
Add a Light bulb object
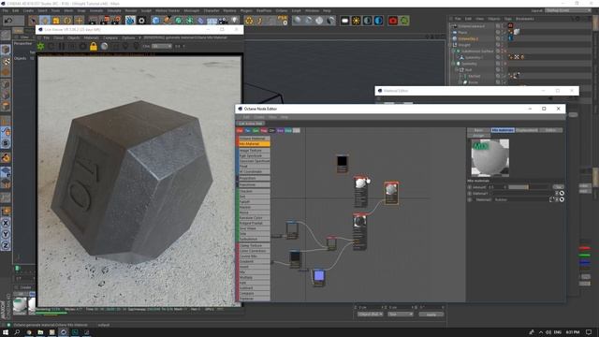(x=235, y=21)
